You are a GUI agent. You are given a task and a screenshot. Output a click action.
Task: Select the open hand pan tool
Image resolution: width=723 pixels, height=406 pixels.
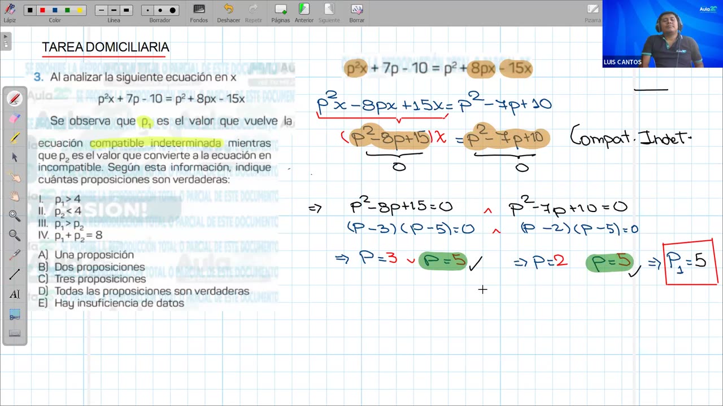(15, 196)
